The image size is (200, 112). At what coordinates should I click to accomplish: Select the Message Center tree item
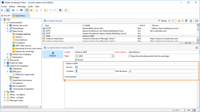click(17, 100)
